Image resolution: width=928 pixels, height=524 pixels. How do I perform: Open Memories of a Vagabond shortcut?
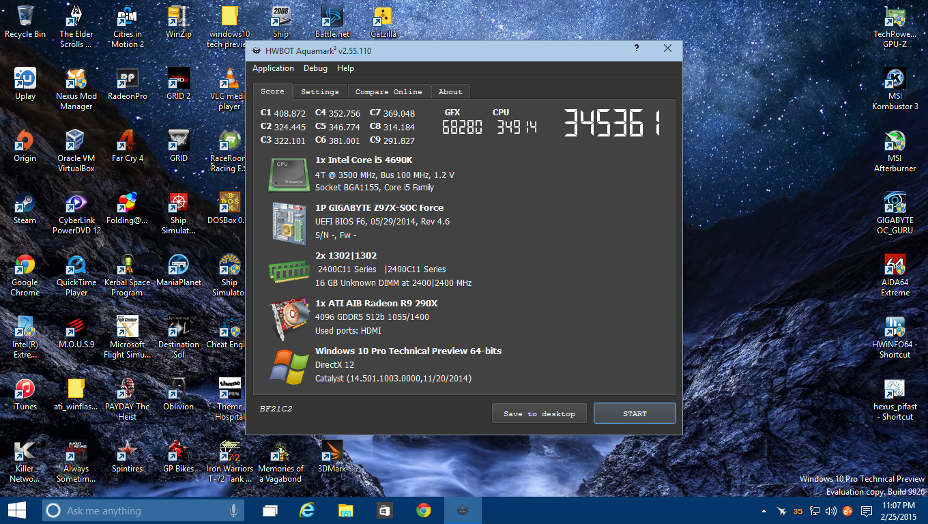(280, 461)
